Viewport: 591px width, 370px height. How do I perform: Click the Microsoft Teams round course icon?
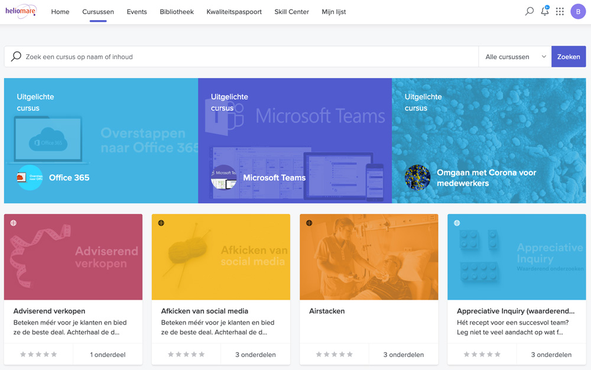point(224,177)
